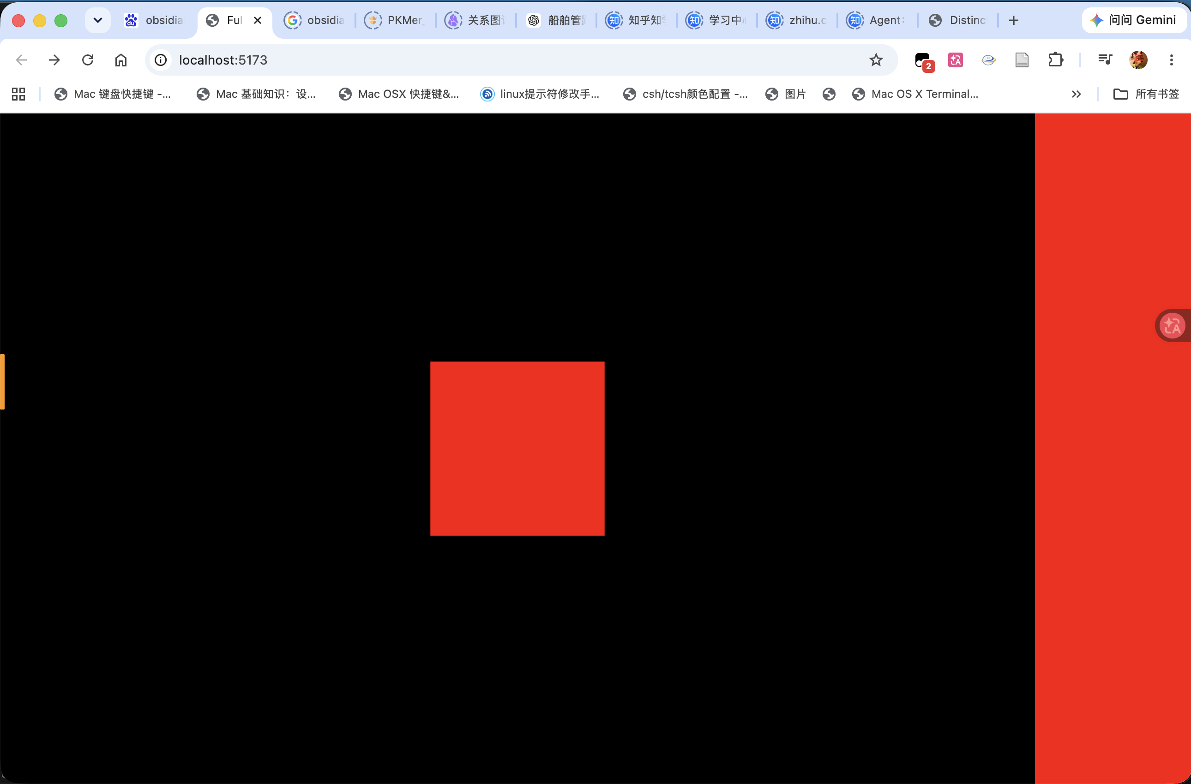Open bookmark Mac 基础知识
The image size is (1191, 784).
(256, 94)
